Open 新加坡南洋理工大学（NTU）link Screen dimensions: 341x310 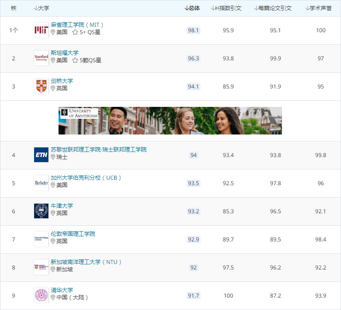pyautogui.click(x=86, y=262)
